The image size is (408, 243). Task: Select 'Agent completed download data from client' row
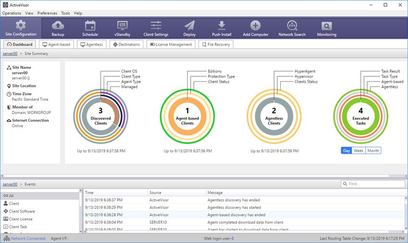(243, 222)
